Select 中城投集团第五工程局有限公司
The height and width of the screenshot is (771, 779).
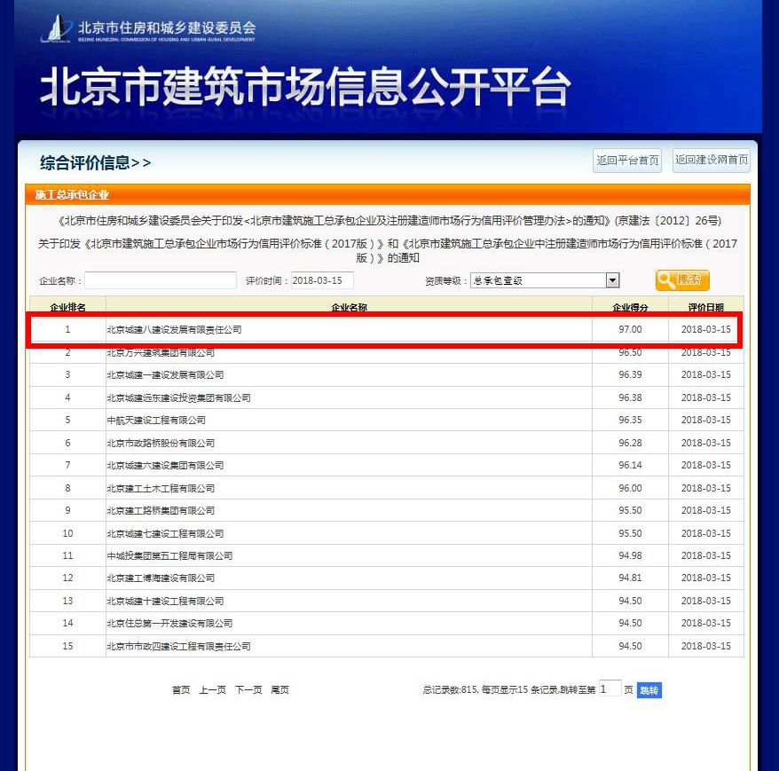tap(170, 555)
